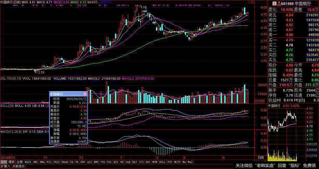Click the square icon at chart top-right
The image size is (319, 169).
pyautogui.click(x=252, y=2)
